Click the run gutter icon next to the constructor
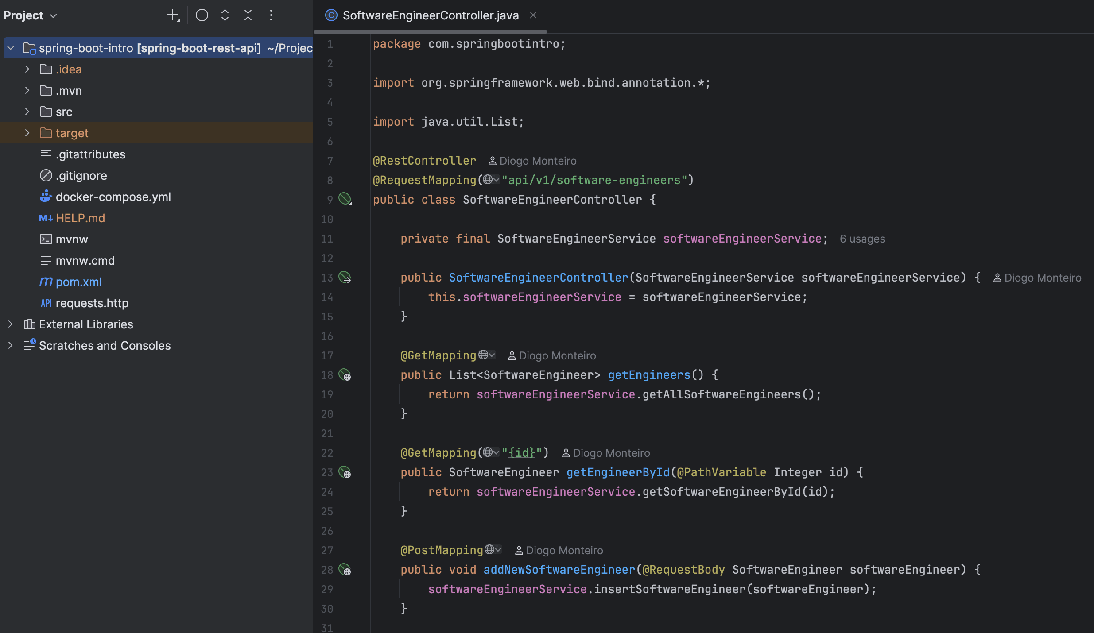The height and width of the screenshot is (633, 1094). tap(345, 278)
